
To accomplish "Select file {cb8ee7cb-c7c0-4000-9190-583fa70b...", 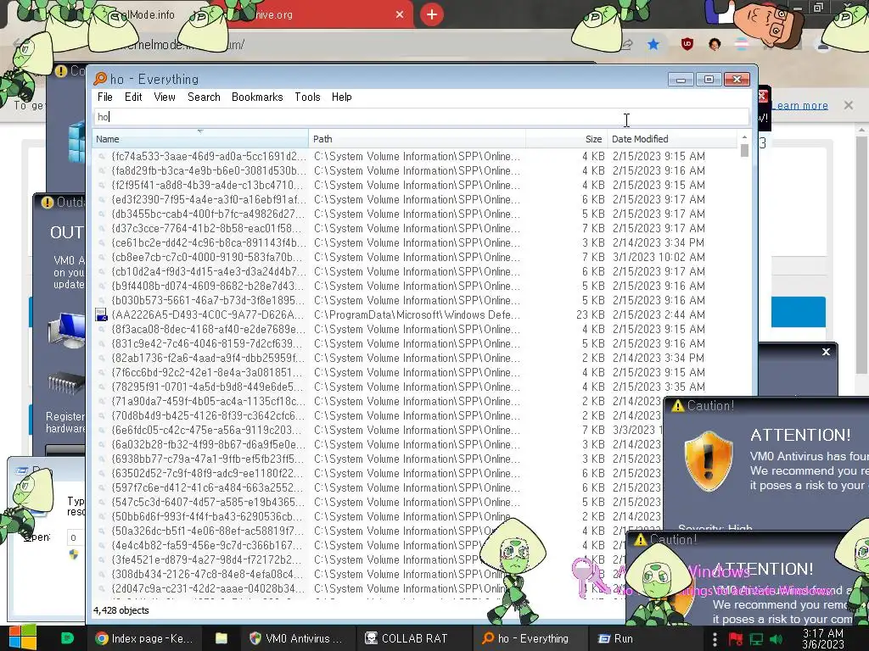I will 209,258.
